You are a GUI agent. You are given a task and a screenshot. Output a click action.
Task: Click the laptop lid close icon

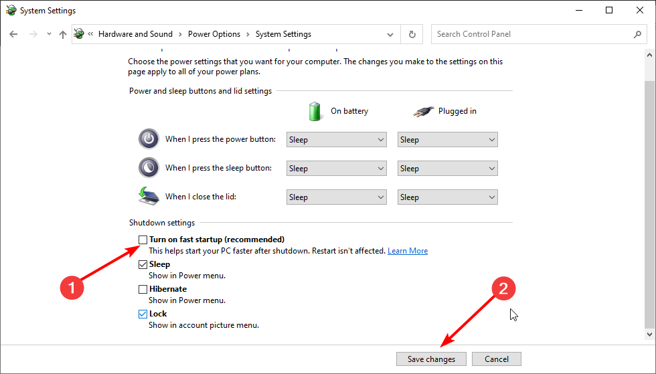(x=149, y=197)
